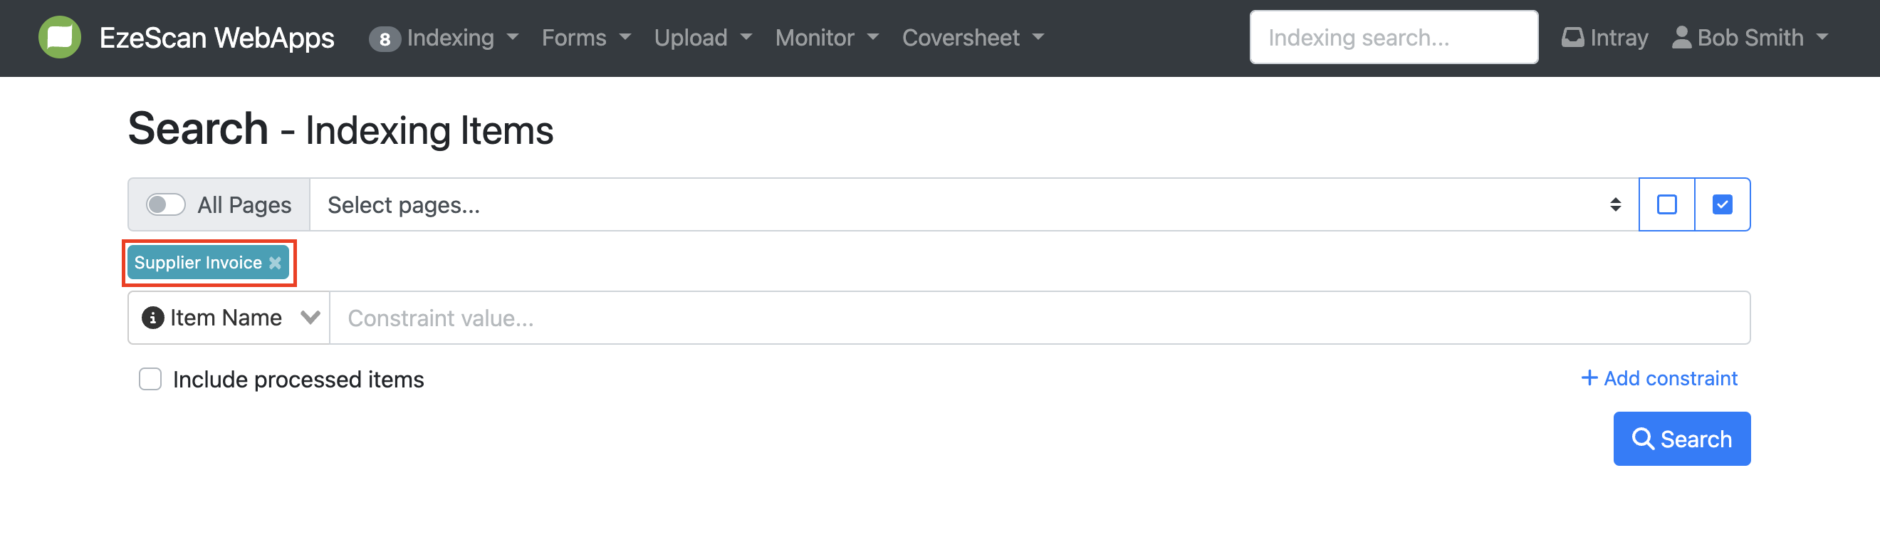Remove the Supplier Invoice tag
The image size is (1880, 547).
pos(275,263)
